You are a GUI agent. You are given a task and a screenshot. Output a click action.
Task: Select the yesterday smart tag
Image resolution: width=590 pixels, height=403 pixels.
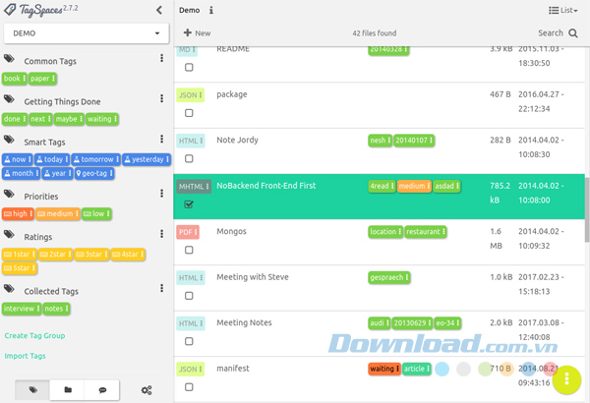click(147, 159)
